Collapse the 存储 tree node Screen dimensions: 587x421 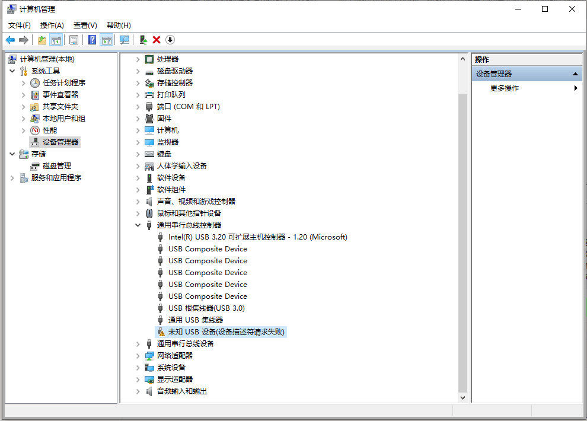click(x=12, y=154)
